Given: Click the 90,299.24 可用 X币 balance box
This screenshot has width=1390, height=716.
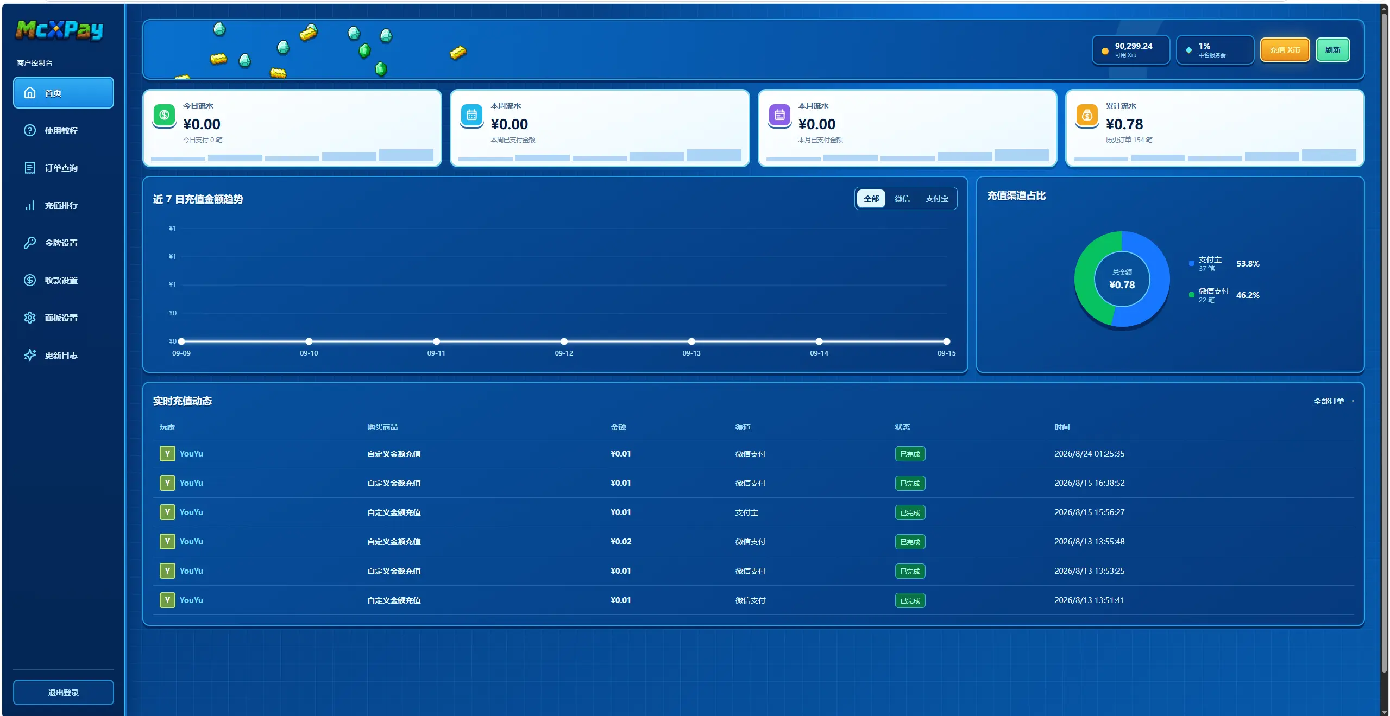Looking at the screenshot, I should point(1131,50).
